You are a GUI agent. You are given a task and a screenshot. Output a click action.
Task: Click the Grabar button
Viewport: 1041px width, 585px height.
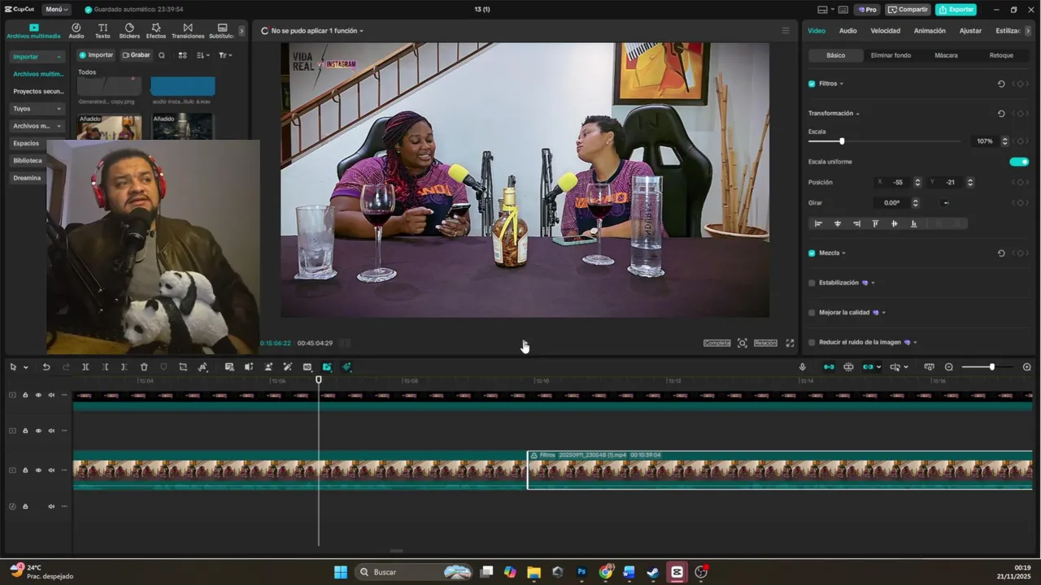136,55
